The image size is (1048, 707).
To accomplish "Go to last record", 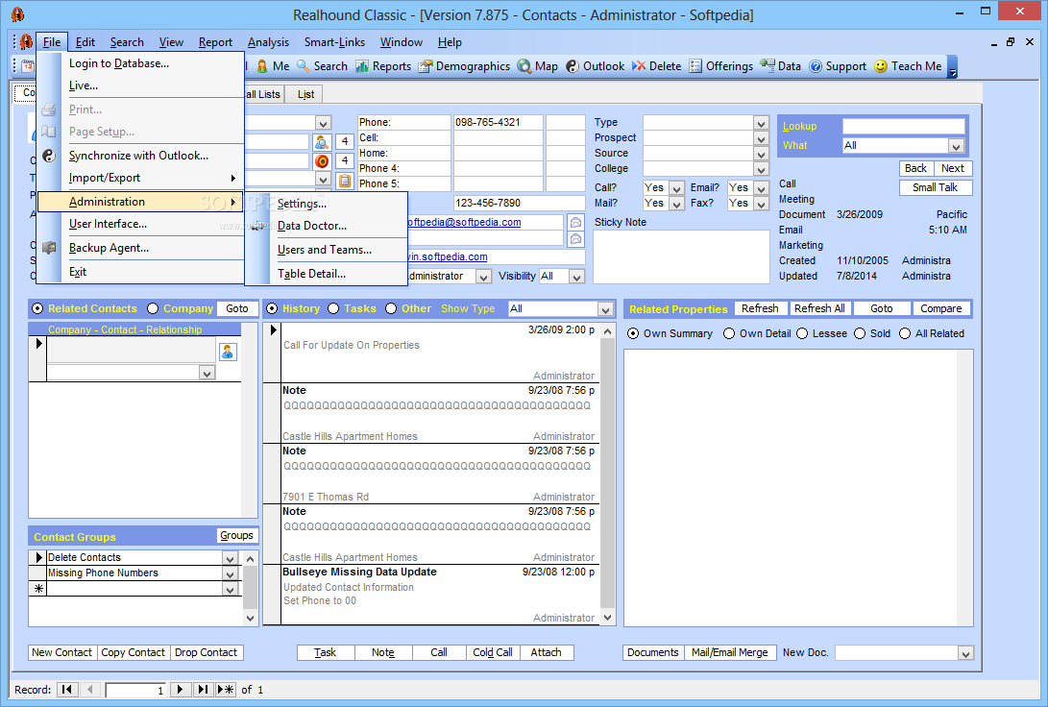I will tap(204, 690).
